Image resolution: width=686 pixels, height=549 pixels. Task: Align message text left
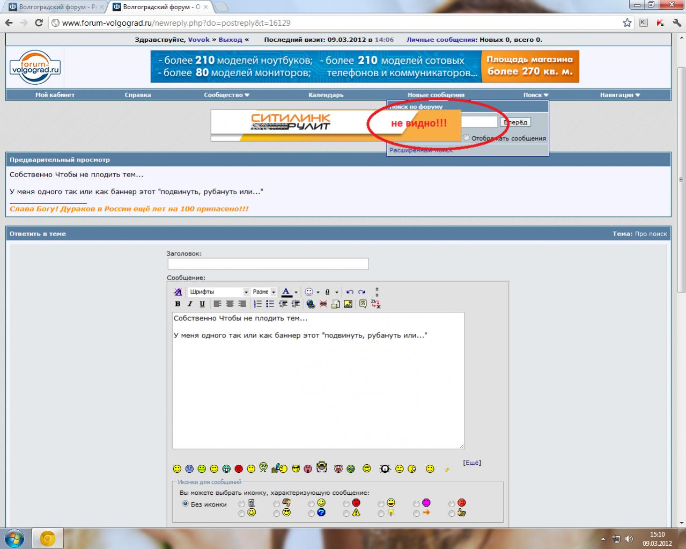217,304
